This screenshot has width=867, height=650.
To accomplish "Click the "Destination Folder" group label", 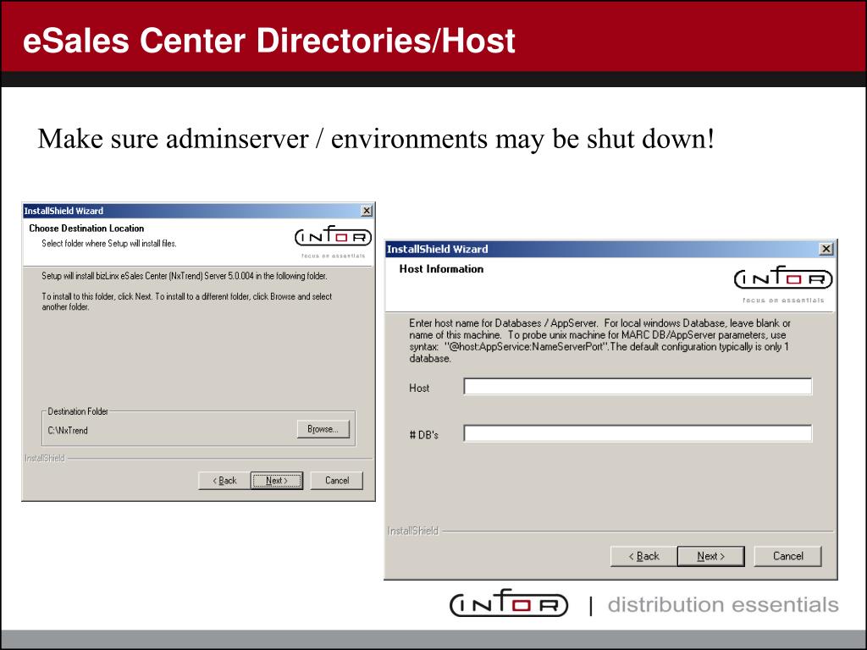I will pos(78,411).
